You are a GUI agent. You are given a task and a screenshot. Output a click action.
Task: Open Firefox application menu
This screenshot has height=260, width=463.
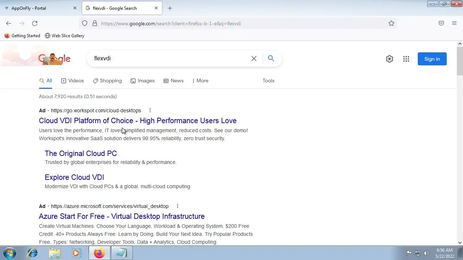pyautogui.click(x=454, y=23)
